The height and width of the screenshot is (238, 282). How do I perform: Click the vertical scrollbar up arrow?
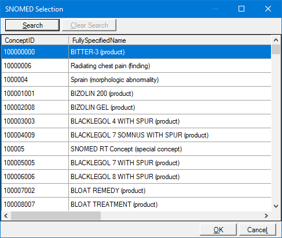pos(276,40)
